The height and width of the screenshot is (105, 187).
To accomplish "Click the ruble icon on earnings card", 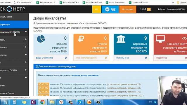I will pyautogui.click(x=81, y=39).
